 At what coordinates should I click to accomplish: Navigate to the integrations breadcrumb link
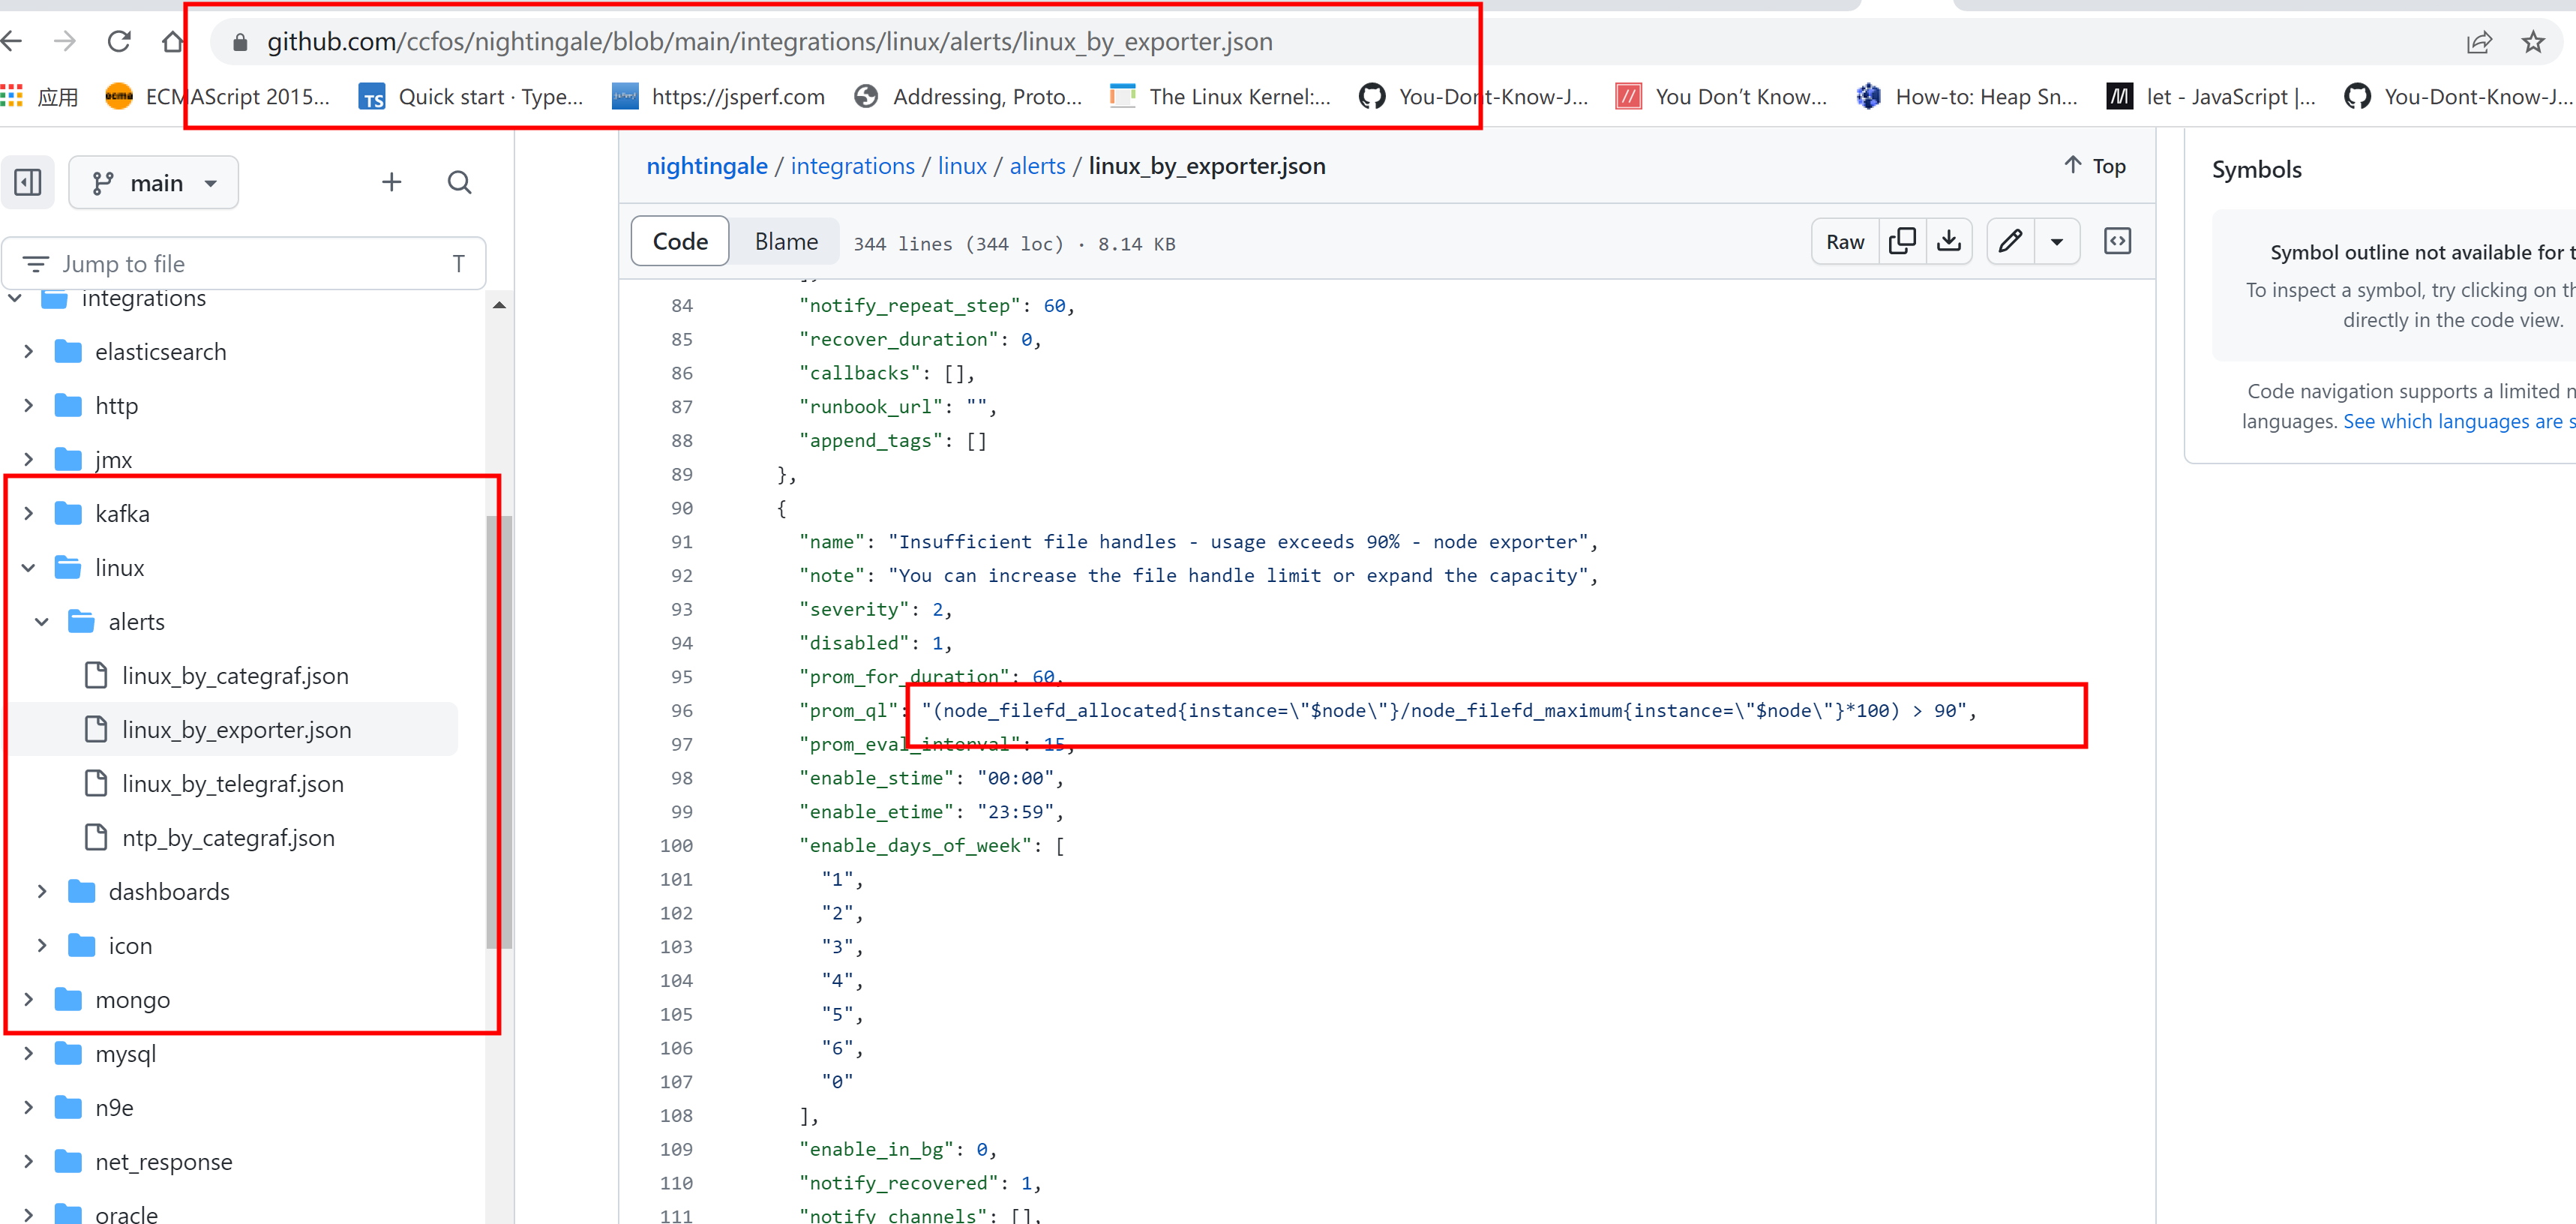click(851, 166)
